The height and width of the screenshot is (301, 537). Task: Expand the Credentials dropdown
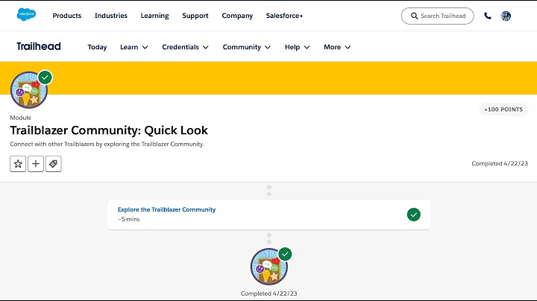click(x=185, y=47)
